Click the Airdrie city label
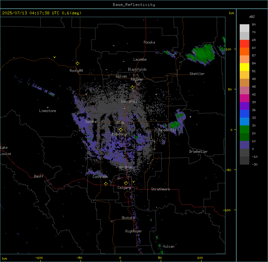The height and width of the screenshot is (262, 268). [125, 167]
